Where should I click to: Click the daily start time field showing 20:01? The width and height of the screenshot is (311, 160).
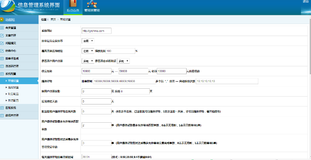(96, 157)
